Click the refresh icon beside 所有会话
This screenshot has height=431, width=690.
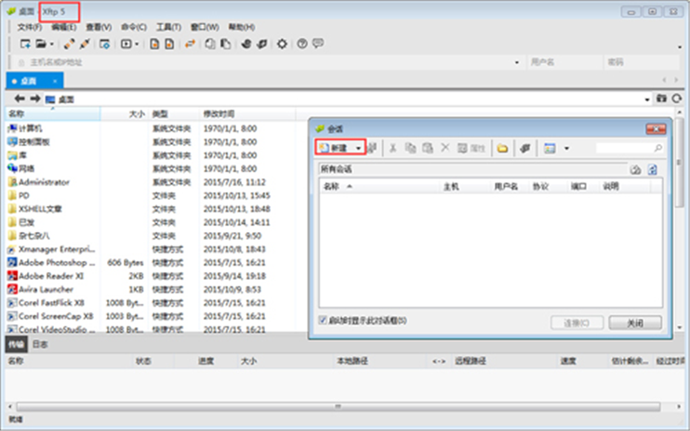(x=653, y=170)
